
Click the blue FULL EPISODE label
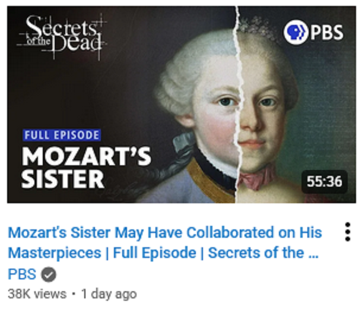click(x=62, y=135)
